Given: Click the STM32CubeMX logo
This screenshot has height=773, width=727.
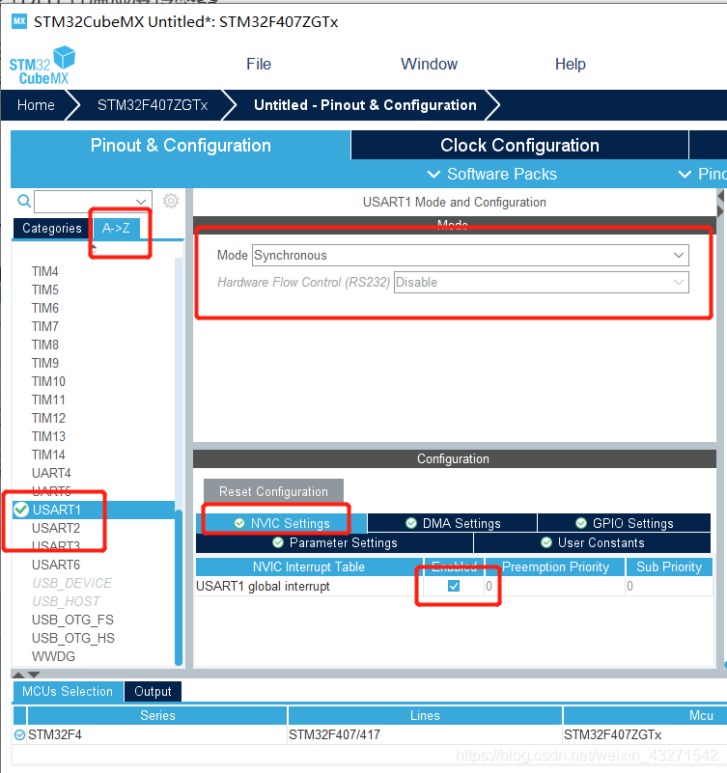Looking at the screenshot, I should [42, 65].
